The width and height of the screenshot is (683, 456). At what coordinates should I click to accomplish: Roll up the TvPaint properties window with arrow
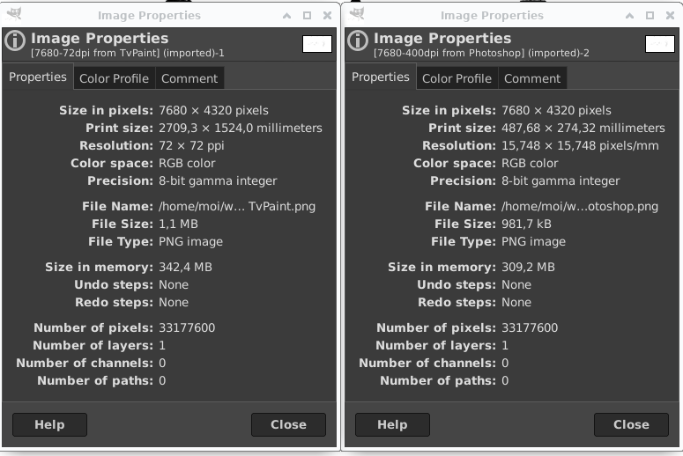tap(286, 16)
